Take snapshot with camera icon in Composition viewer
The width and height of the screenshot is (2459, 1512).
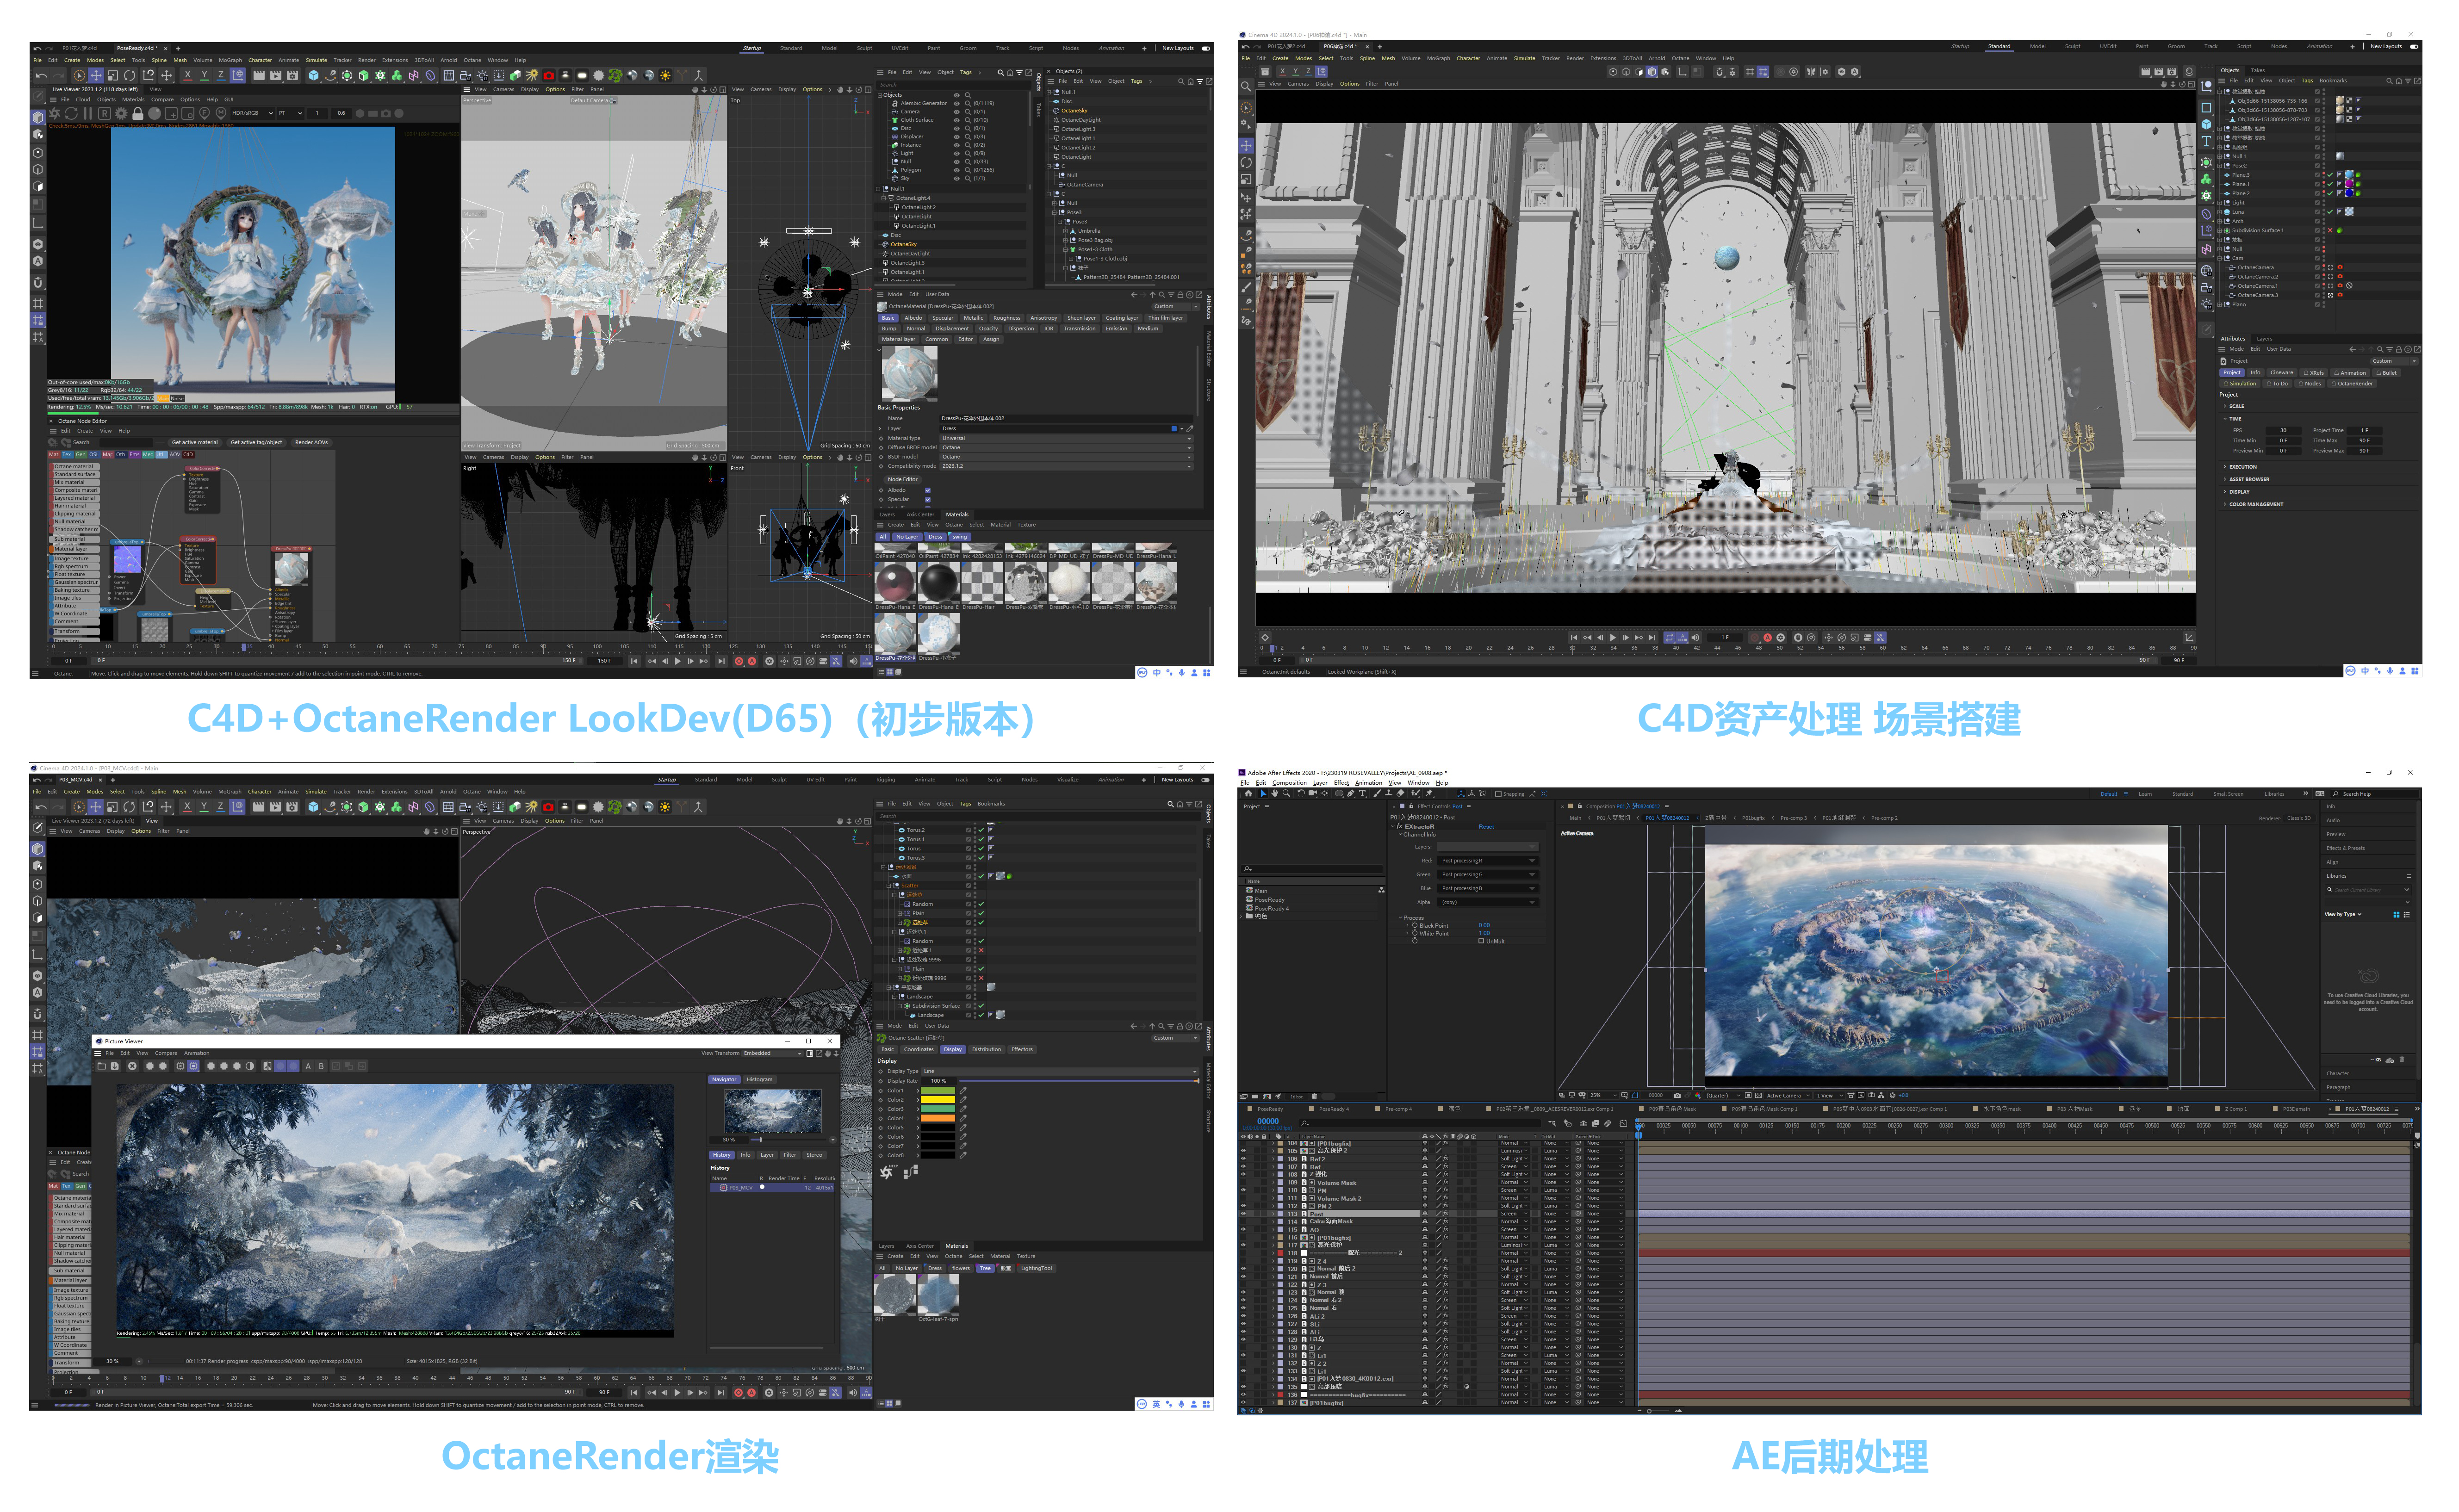pyautogui.click(x=1677, y=1096)
